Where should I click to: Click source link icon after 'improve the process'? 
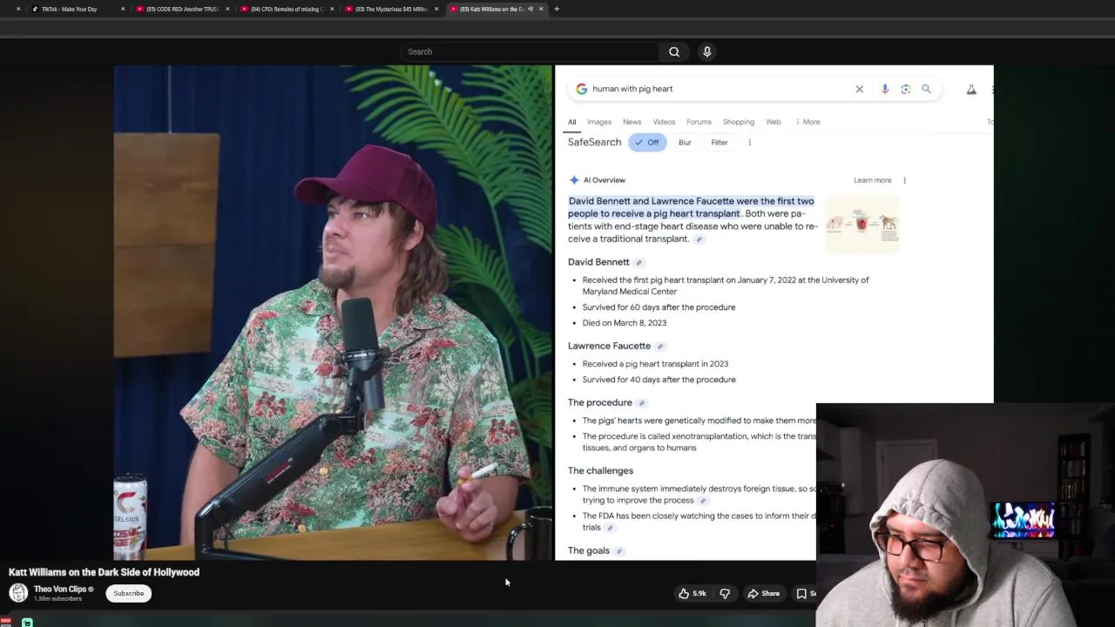703,501
